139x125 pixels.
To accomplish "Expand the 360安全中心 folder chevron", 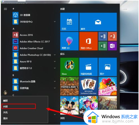I will pos(55,22).
